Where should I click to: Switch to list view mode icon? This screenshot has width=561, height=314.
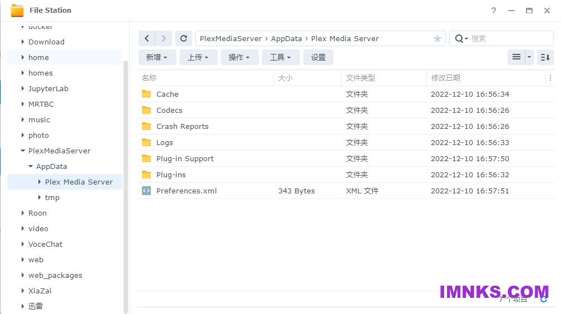coord(516,57)
